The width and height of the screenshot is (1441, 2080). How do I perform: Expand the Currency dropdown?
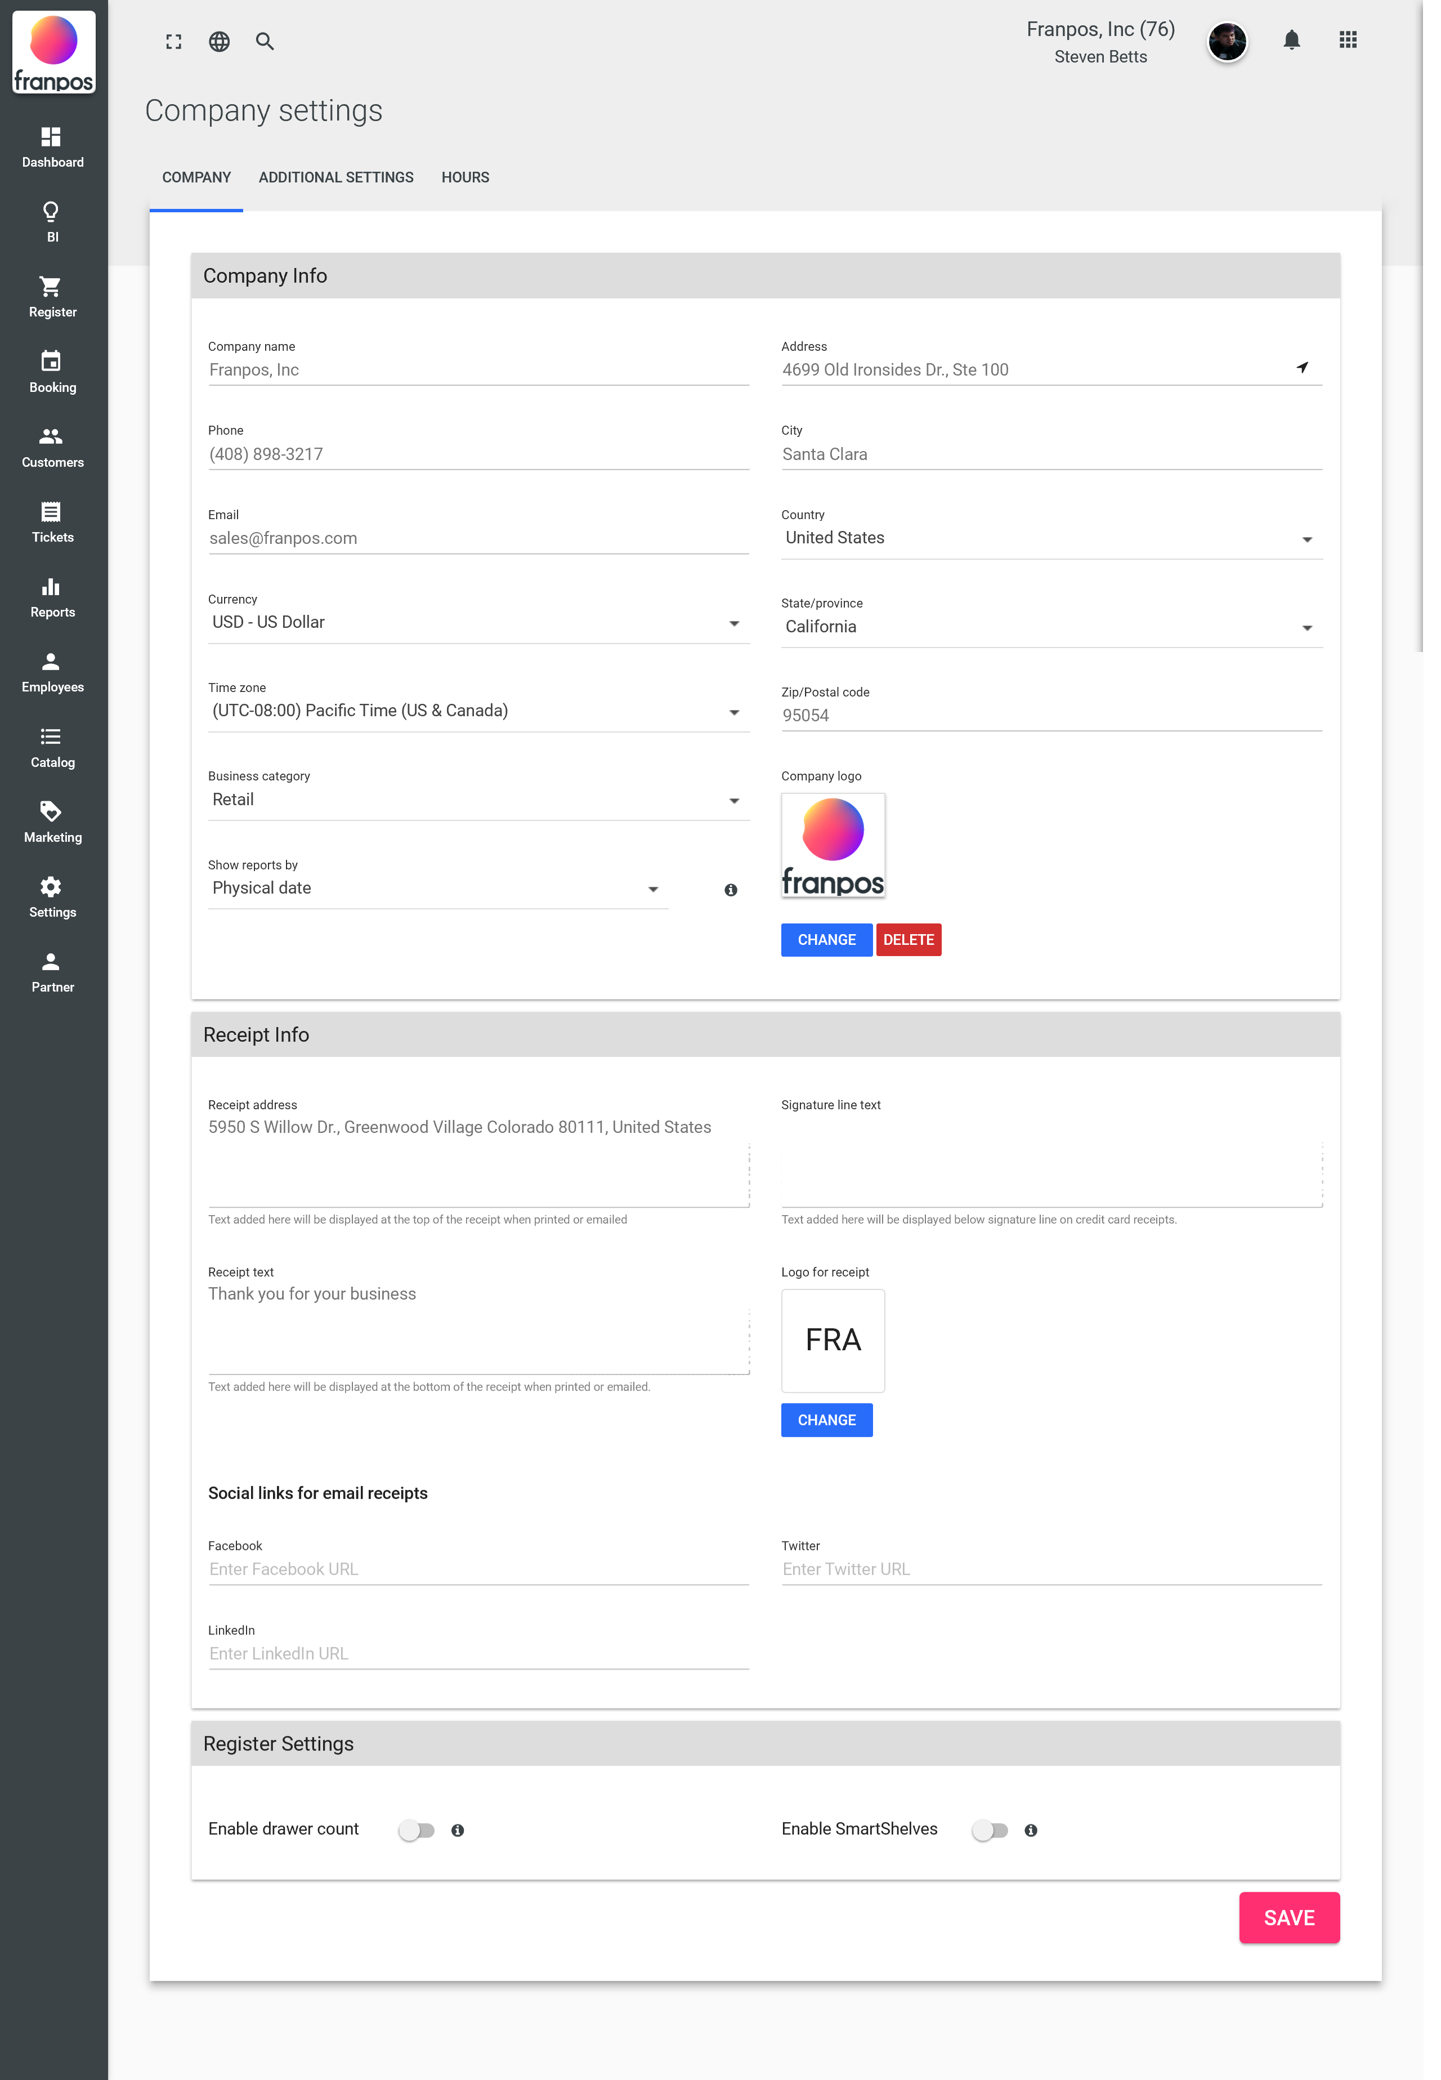coord(478,622)
